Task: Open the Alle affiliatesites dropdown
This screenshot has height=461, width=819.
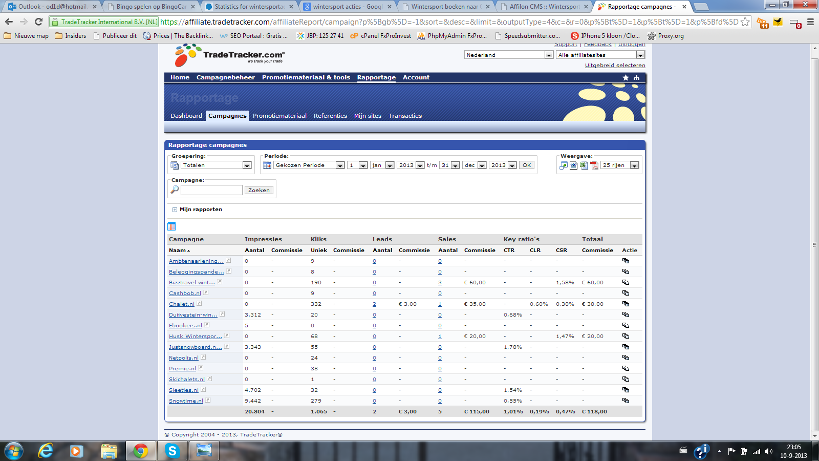Action: coord(600,55)
